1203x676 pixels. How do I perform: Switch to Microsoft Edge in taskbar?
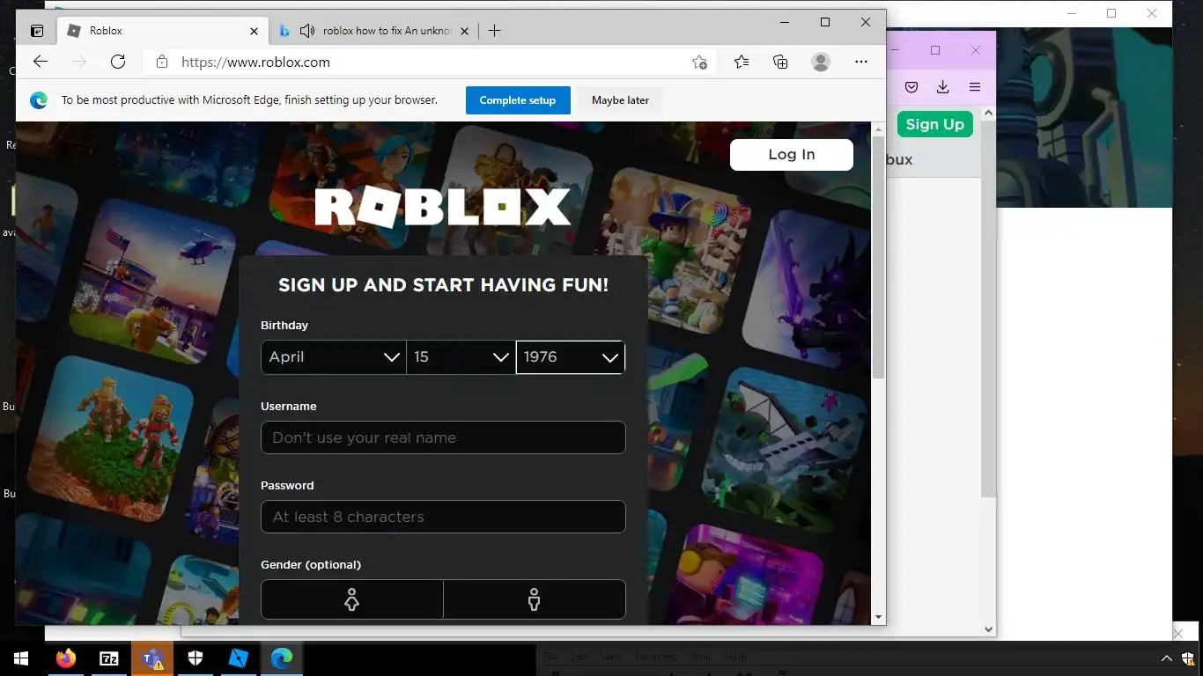(282, 658)
